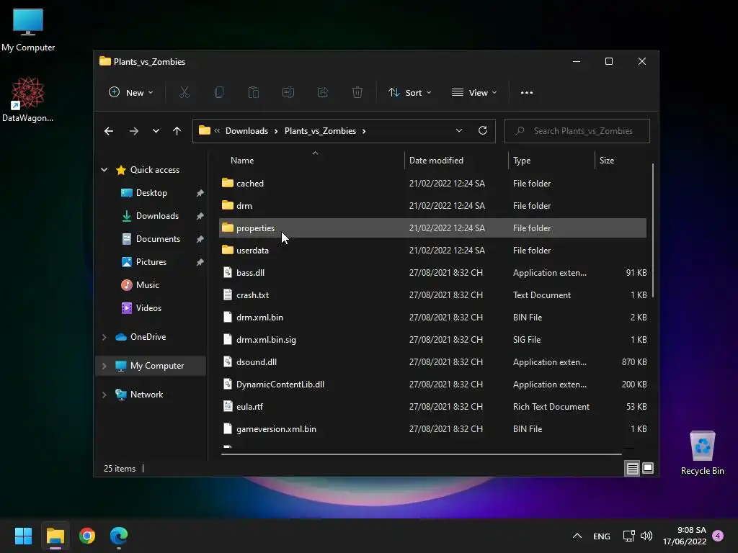Open the Sort options dropdown
The width and height of the screenshot is (738, 553).
click(x=410, y=93)
